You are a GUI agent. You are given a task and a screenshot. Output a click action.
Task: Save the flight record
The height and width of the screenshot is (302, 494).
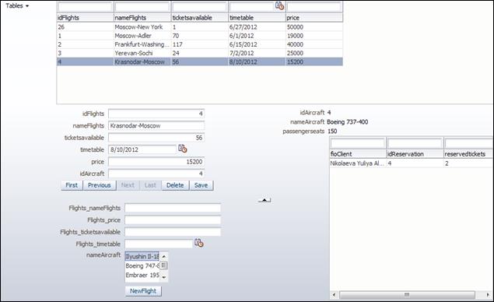201,185
